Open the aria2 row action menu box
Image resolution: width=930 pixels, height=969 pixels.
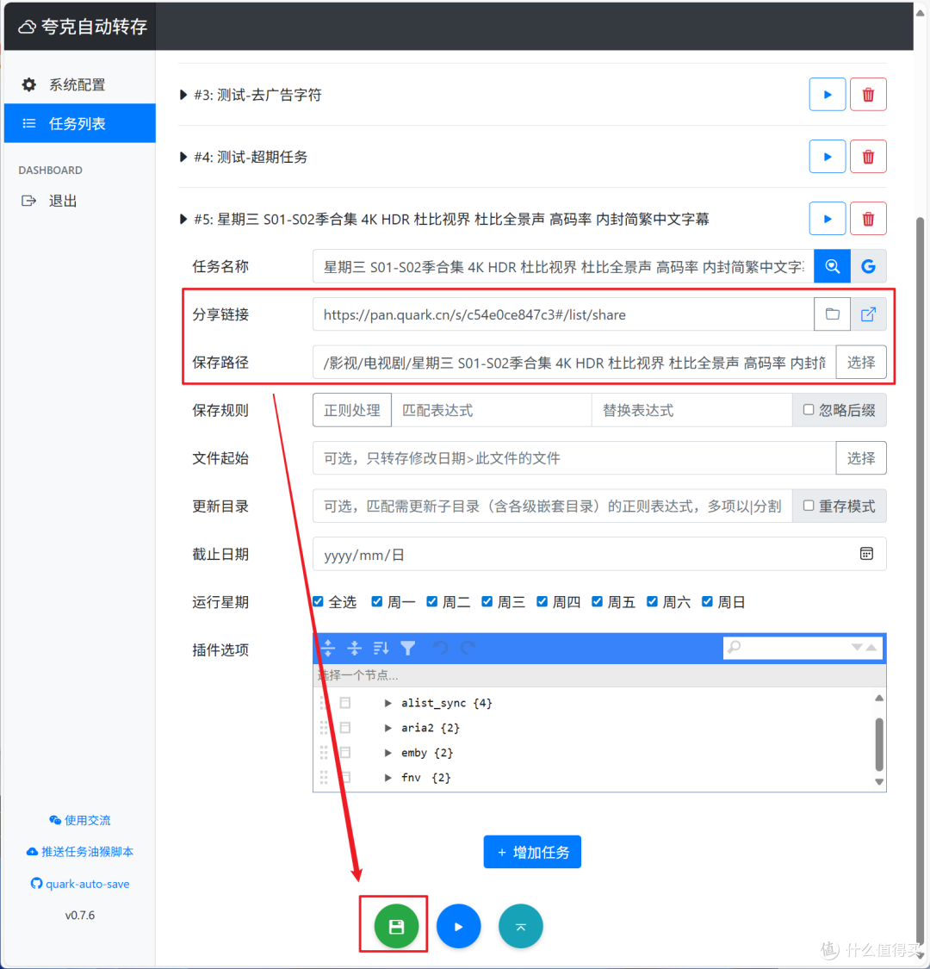[345, 727]
